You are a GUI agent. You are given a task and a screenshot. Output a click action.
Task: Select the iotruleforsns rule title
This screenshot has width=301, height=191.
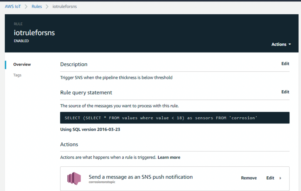coord(34,33)
